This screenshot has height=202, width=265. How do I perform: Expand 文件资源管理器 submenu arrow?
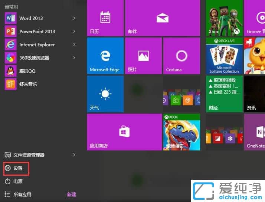point(74,155)
